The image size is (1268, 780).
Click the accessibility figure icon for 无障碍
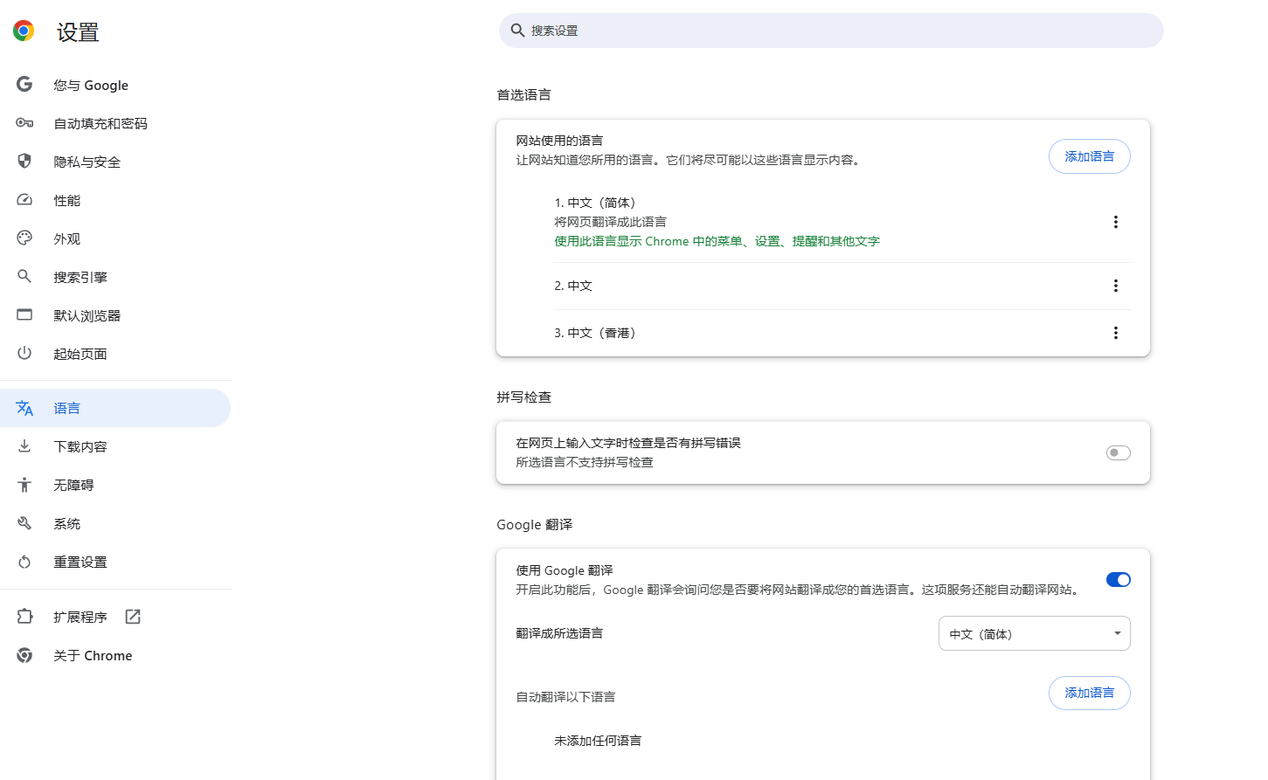click(24, 485)
